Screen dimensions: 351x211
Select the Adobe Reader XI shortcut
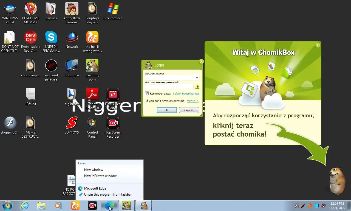click(x=92, y=99)
